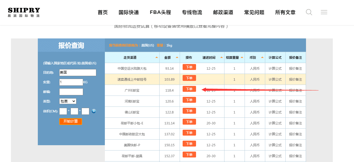Click 下单 for 荷邮平邮小包-E
Image resolution: width=354 pixels, height=162 pixels.
[189, 122]
